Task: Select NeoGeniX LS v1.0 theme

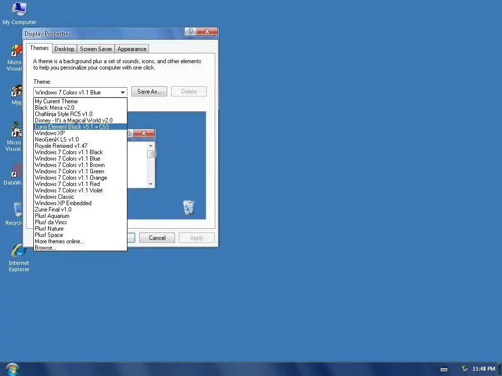Action: click(x=80, y=140)
